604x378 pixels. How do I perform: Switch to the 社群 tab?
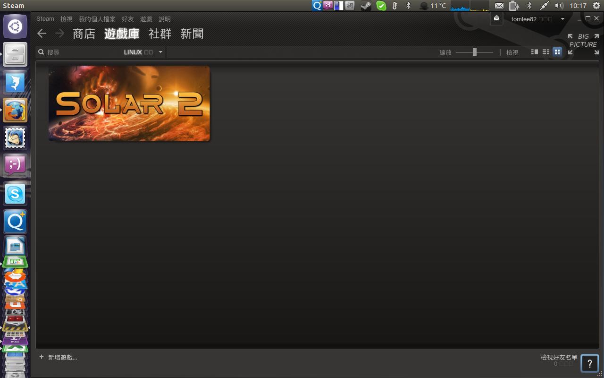tap(160, 34)
